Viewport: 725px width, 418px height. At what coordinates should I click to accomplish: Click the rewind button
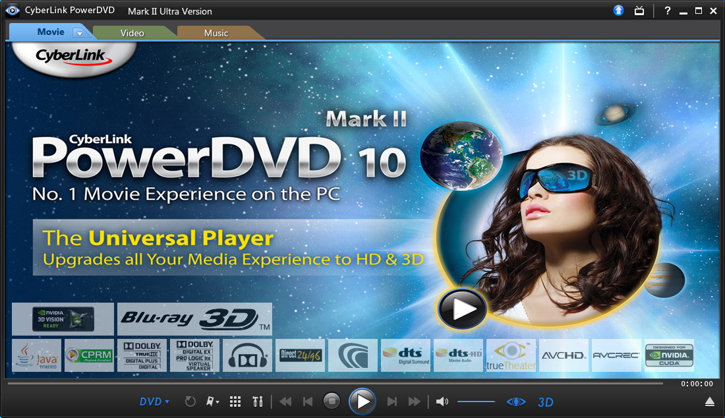coord(285,402)
